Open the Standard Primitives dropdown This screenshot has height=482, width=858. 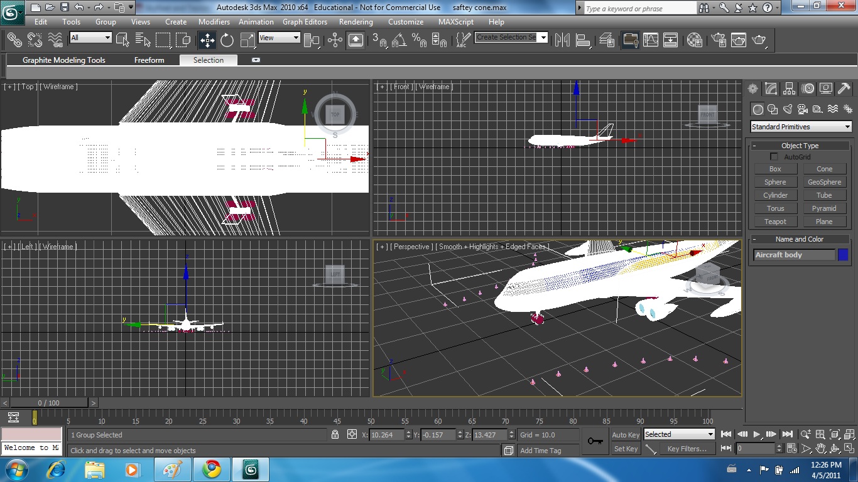click(x=801, y=127)
